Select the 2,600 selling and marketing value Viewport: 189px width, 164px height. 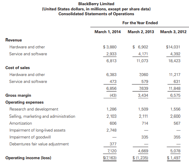(x=175, y=116)
